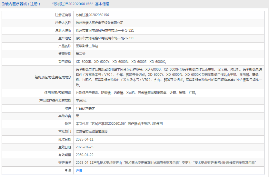Open the 详情 link in the 注 row
This screenshot has height=177, width=269.
tap(79, 170)
